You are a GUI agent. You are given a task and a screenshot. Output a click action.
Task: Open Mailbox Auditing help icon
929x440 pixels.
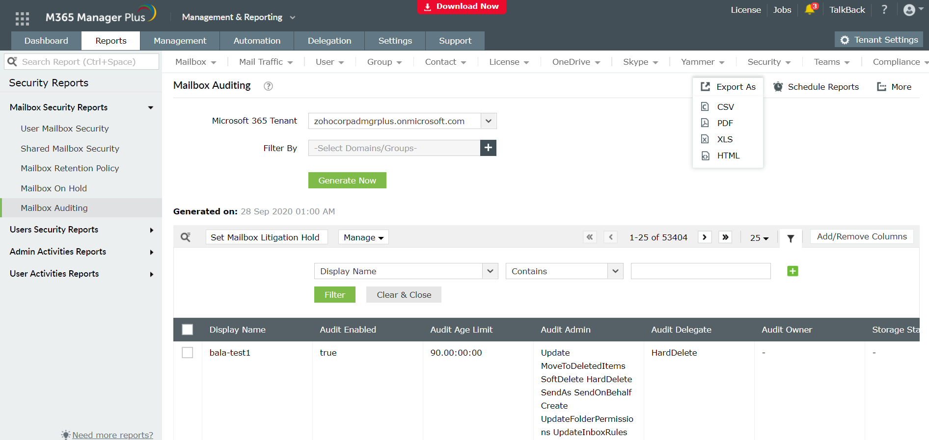click(x=268, y=86)
